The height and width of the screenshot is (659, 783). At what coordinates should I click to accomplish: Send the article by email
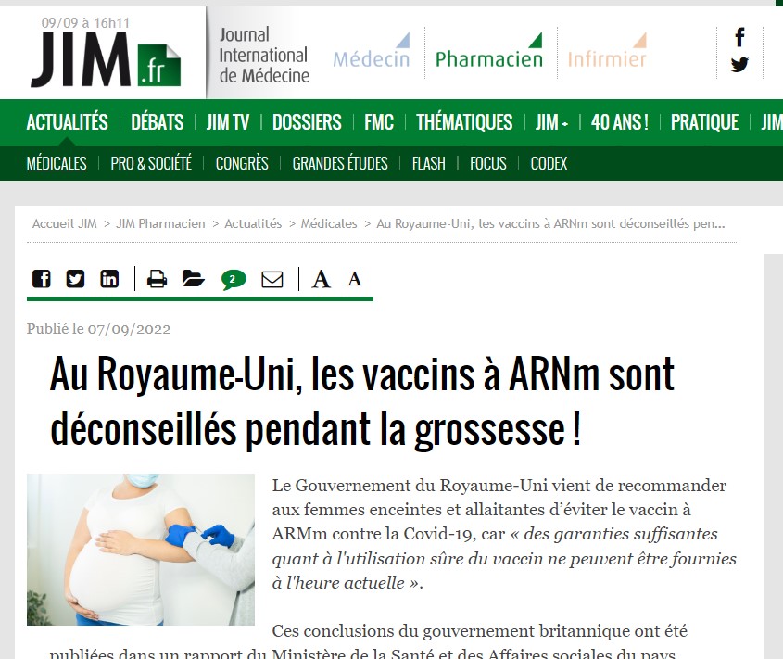[272, 279]
